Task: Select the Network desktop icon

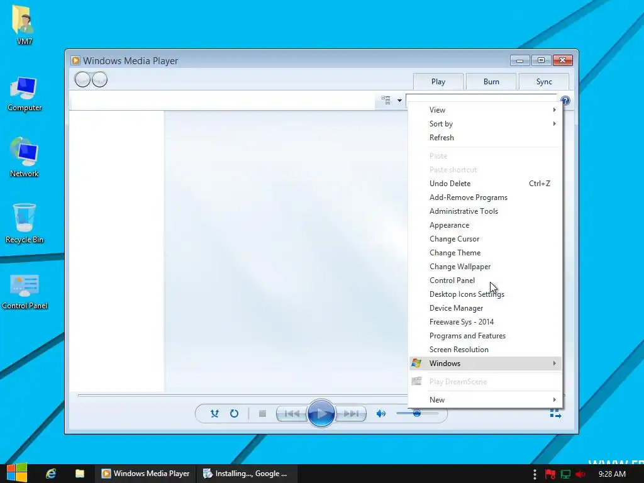Action: (x=25, y=157)
